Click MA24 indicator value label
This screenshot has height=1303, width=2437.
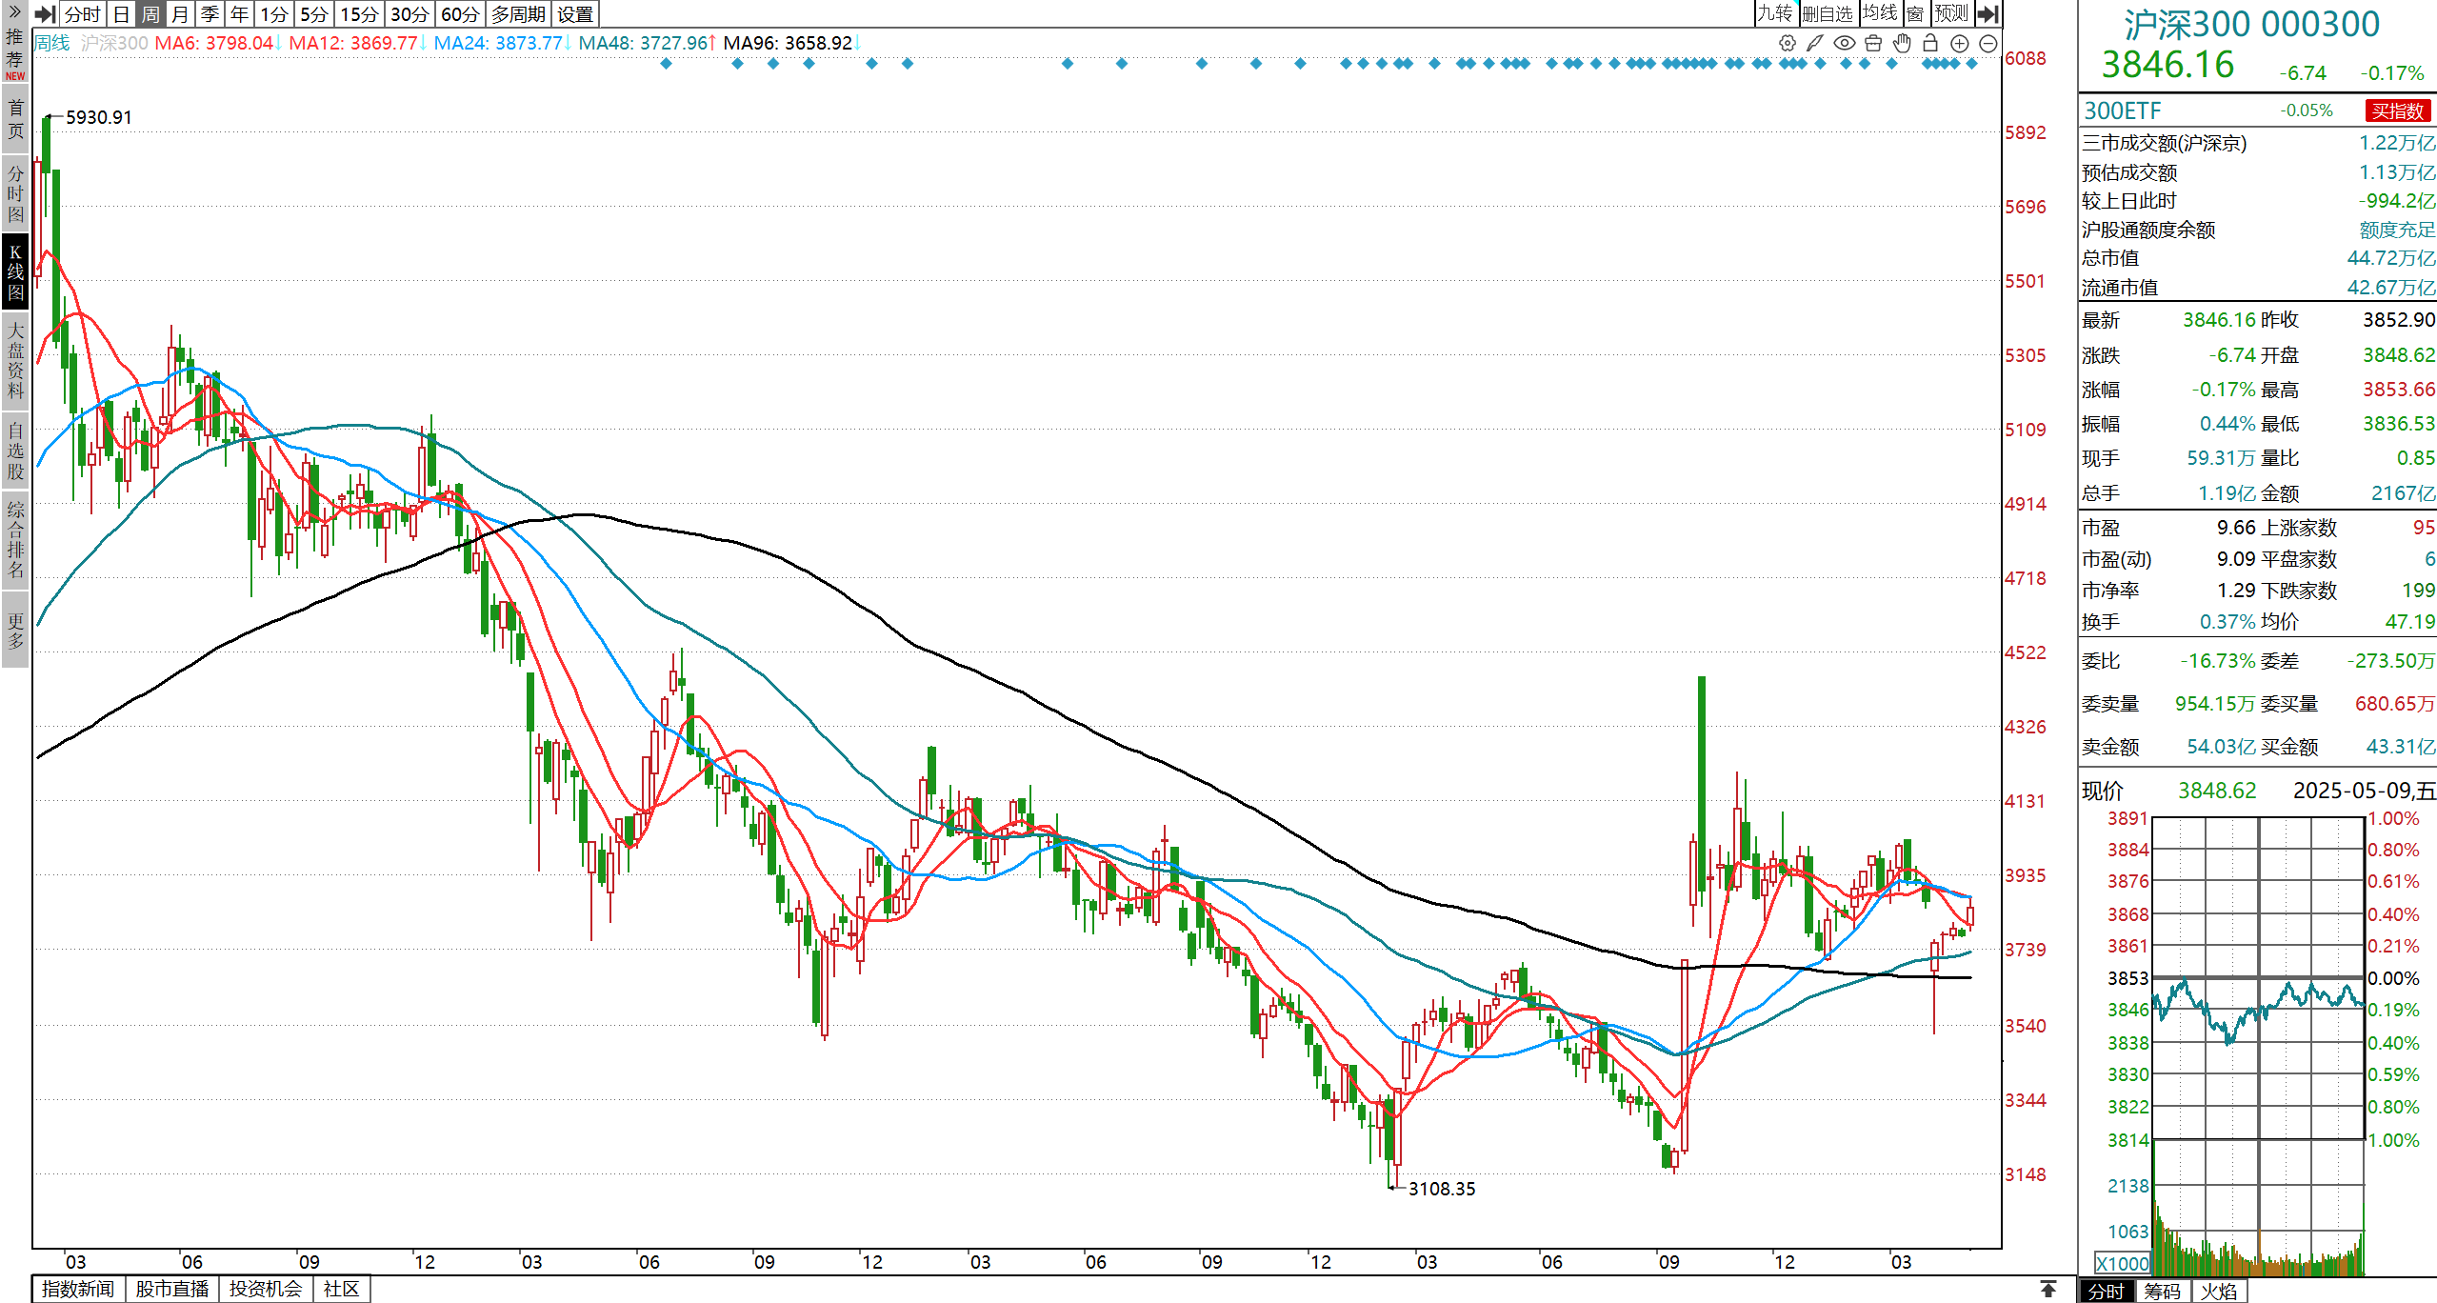498,43
